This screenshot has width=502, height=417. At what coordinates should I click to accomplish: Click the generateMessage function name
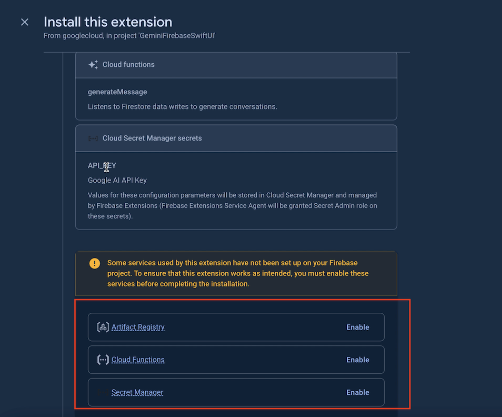[x=117, y=92]
